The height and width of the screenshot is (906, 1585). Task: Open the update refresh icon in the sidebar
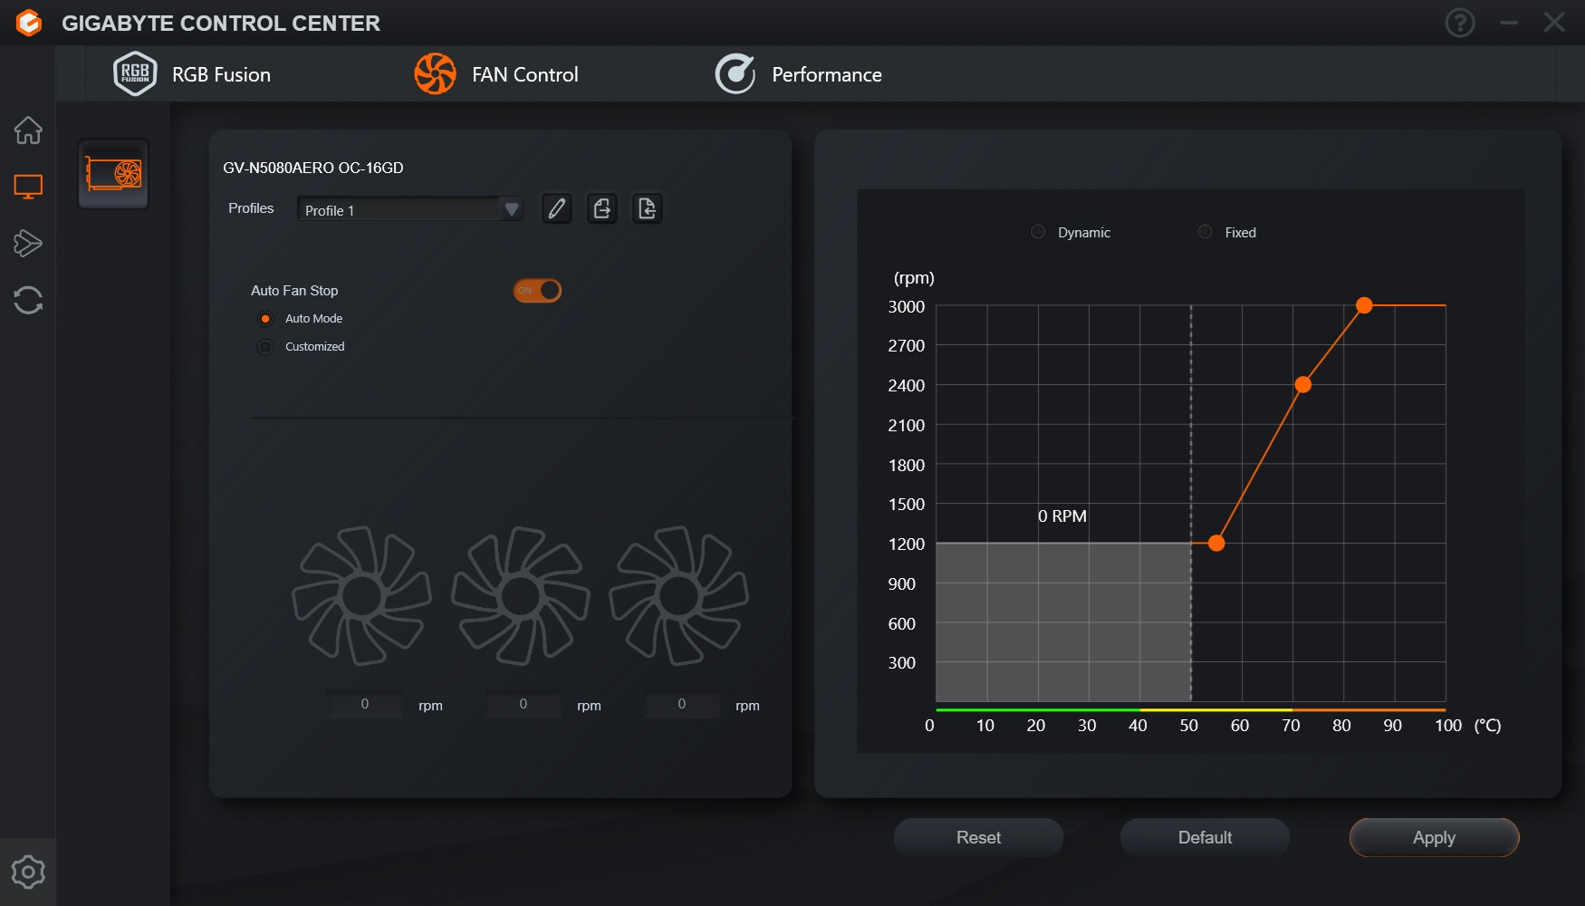point(28,300)
